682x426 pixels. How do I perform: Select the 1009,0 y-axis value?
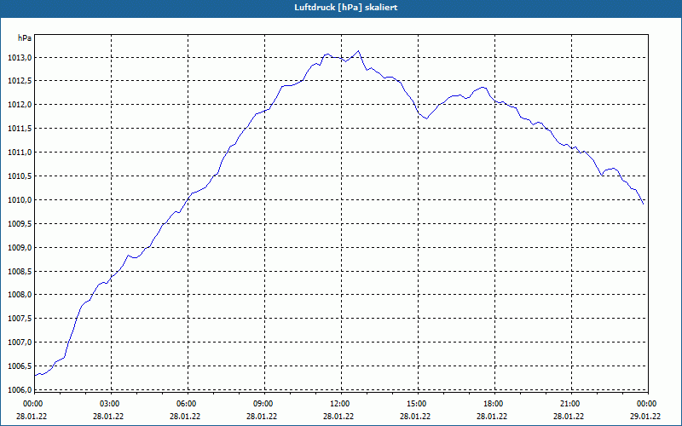pyautogui.click(x=20, y=247)
